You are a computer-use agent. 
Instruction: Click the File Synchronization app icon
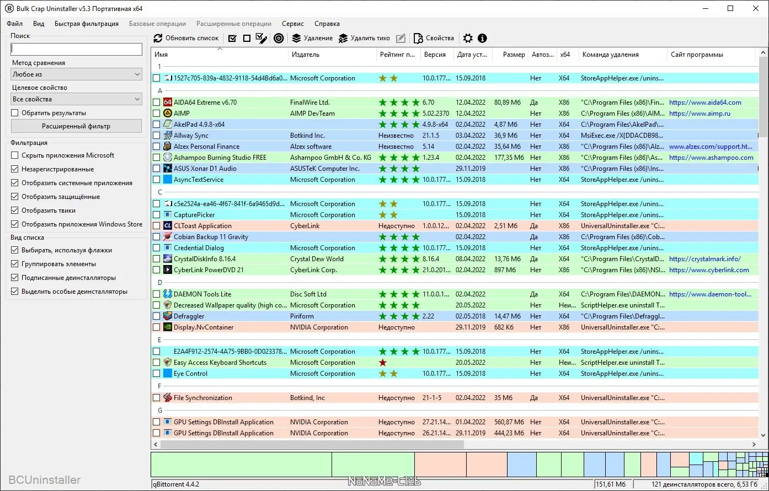click(168, 398)
